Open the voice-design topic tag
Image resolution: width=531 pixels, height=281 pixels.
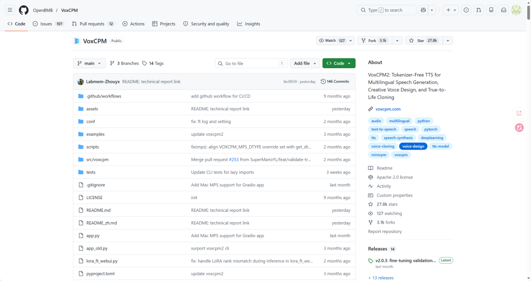pos(413,146)
